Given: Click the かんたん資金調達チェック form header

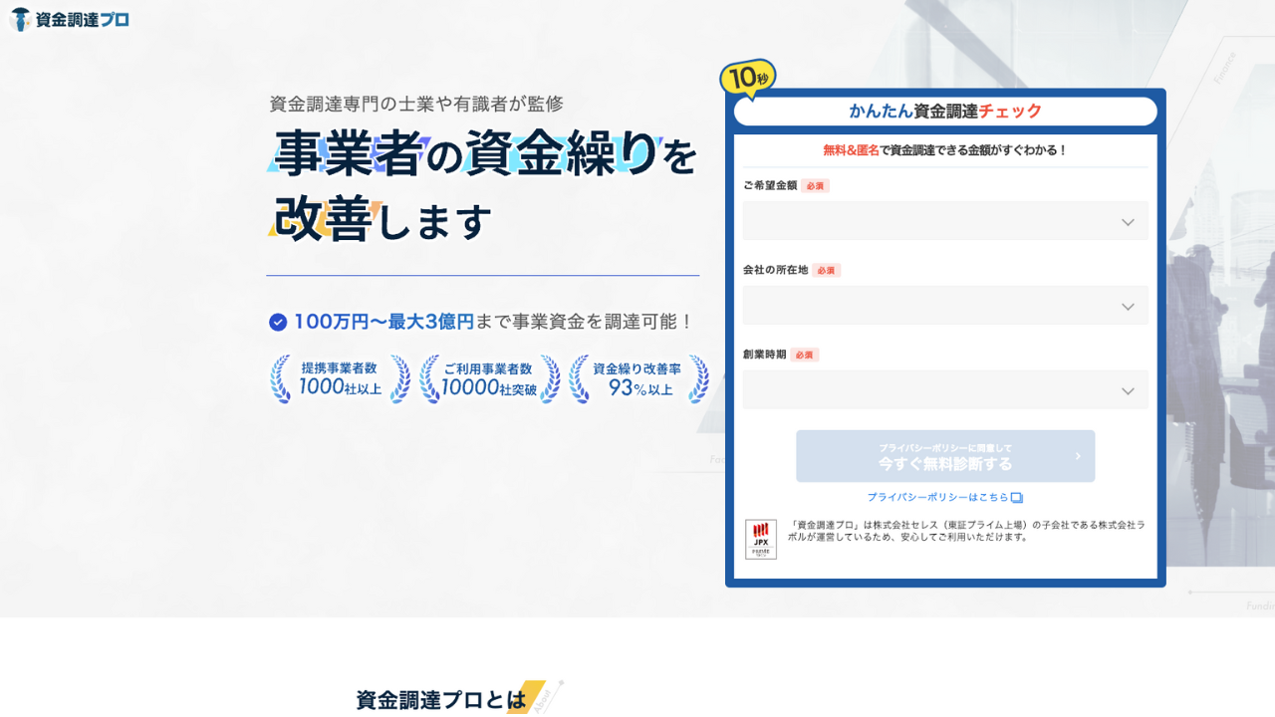Looking at the screenshot, I should click(x=944, y=111).
